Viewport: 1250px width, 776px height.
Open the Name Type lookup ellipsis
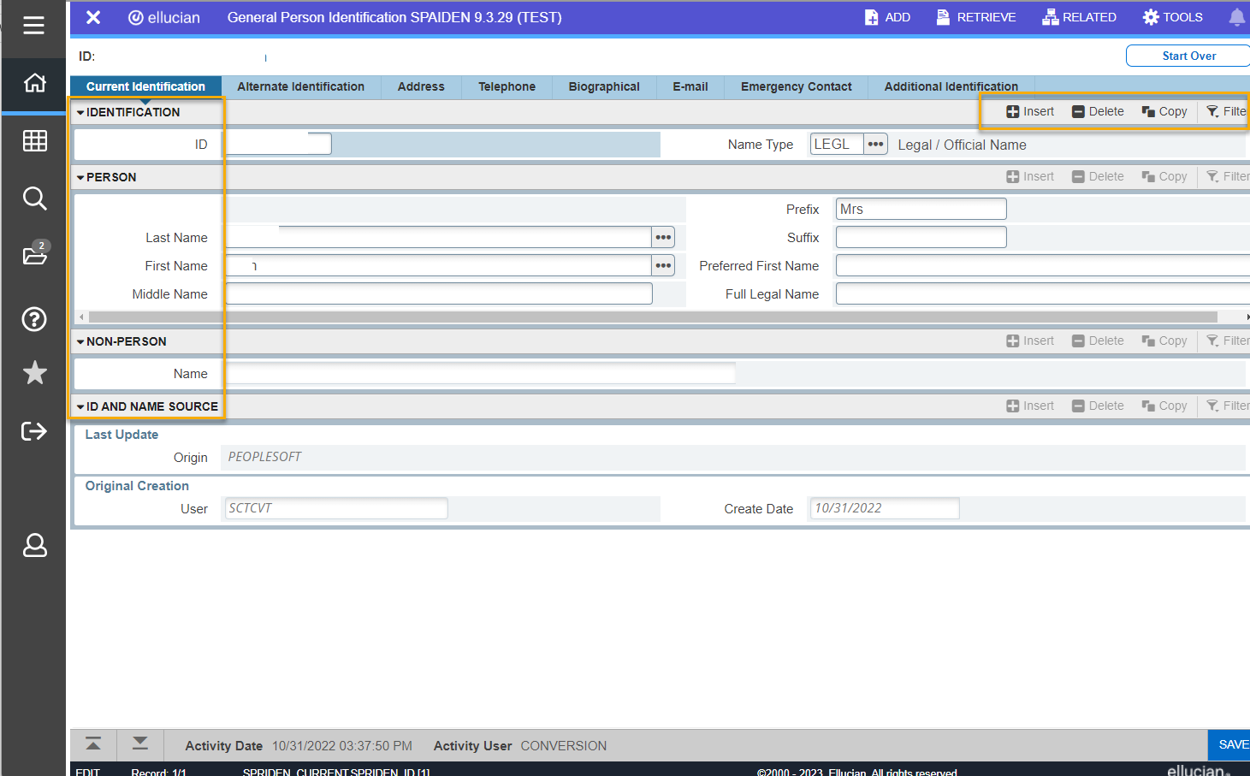[875, 144]
